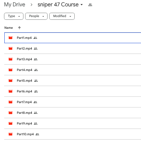Click the red video icon for Part8.mp4
141x156 pixels.
10,113
